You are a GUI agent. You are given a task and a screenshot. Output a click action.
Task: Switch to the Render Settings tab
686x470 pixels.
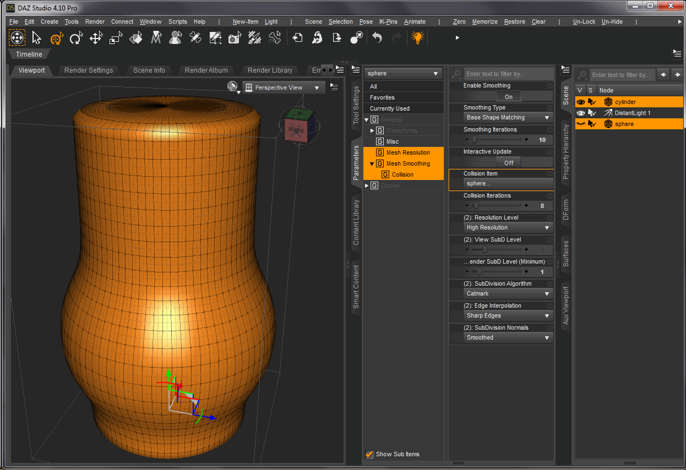(89, 70)
